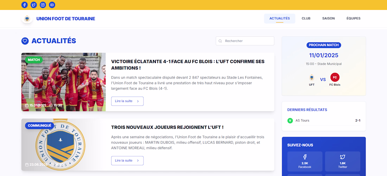The image size is (387, 176).
Task: Click the 2-1 score of the AS Tours result
Action: pos(358,121)
